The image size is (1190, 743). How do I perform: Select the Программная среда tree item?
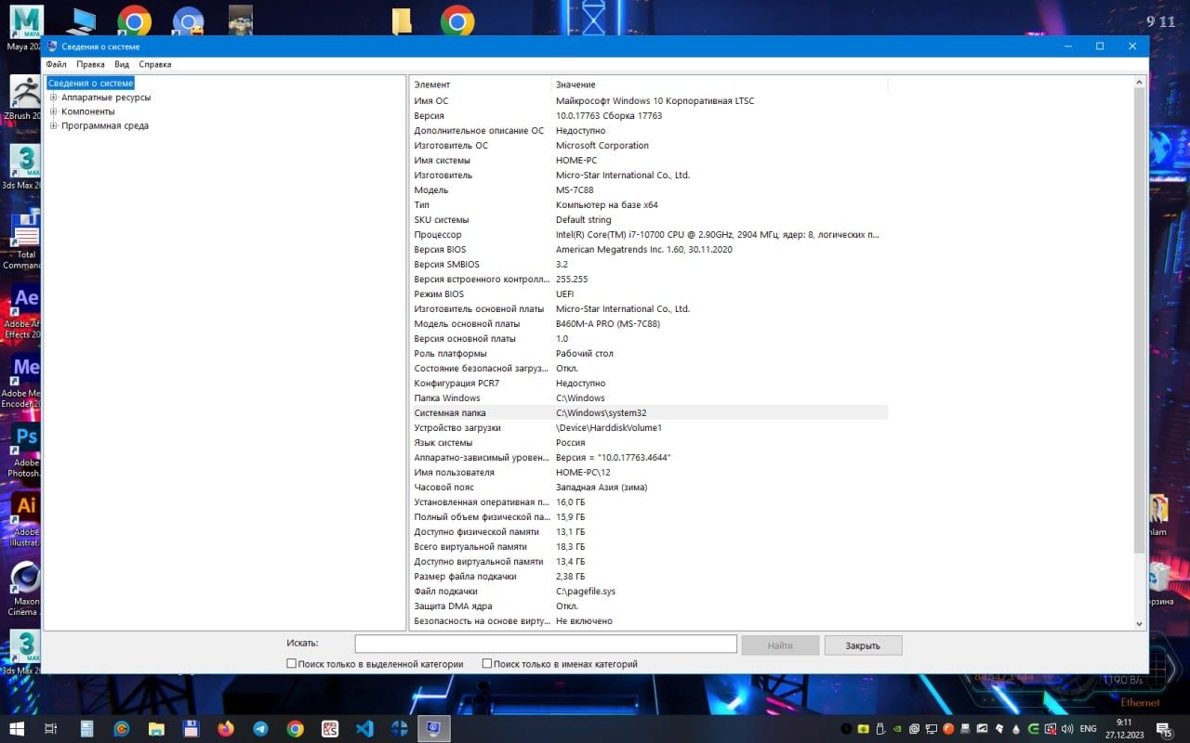pos(105,125)
